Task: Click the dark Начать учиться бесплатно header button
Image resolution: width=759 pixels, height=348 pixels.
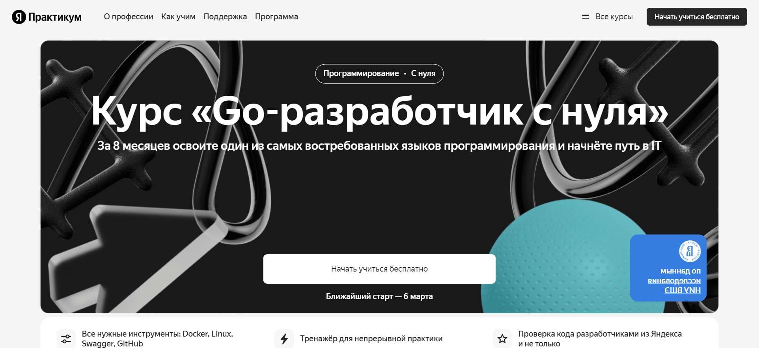Action: coord(697,17)
